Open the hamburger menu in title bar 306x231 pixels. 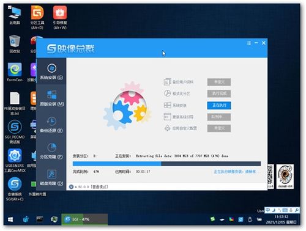(x=248, y=43)
